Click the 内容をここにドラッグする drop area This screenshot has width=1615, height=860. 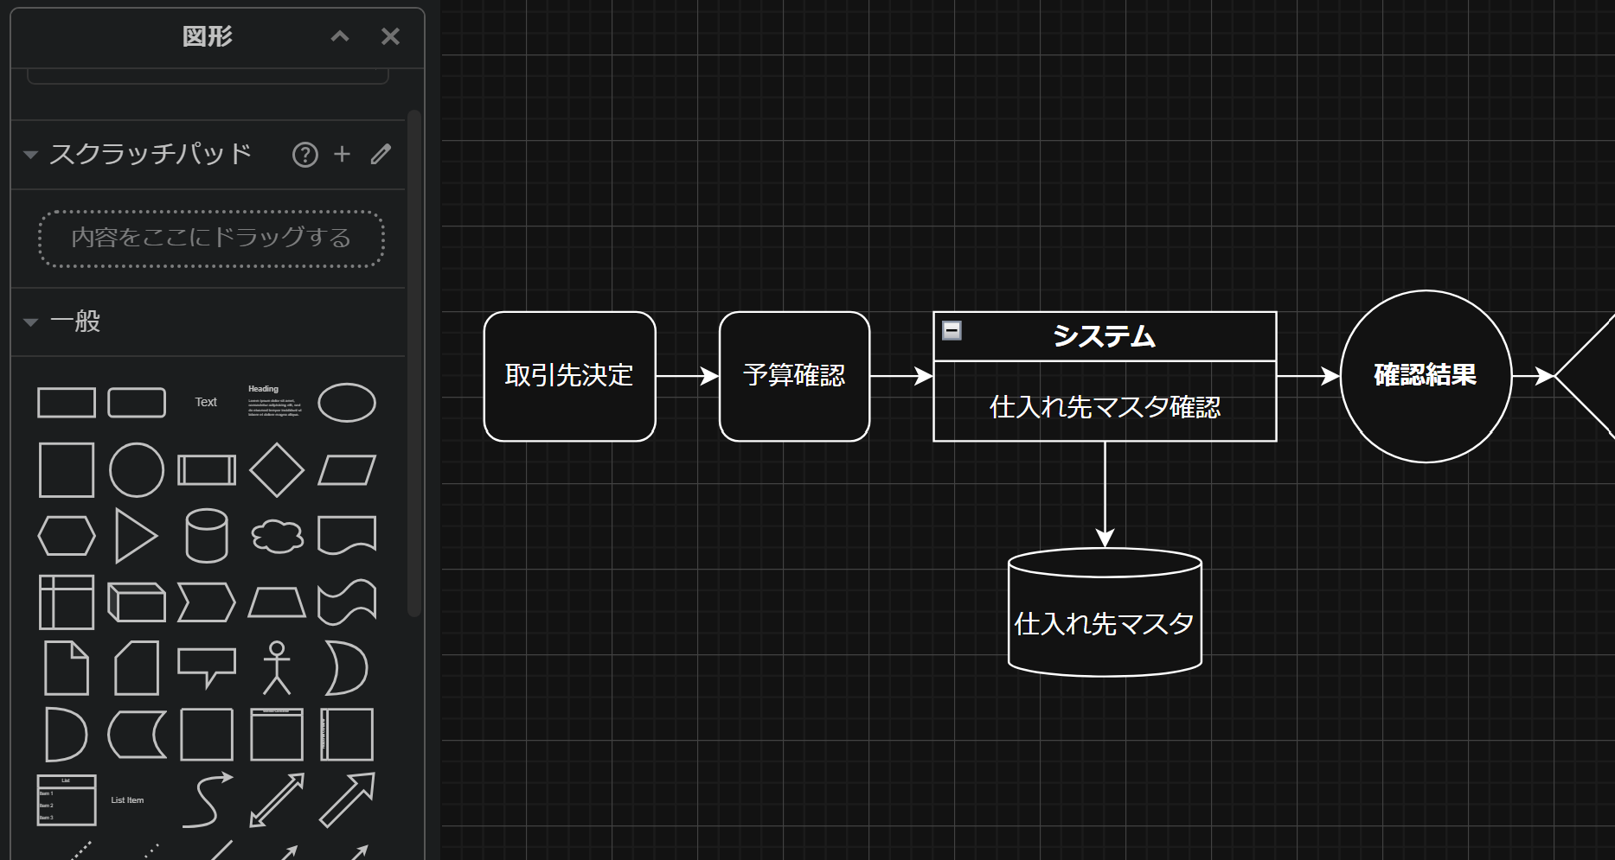211,238
